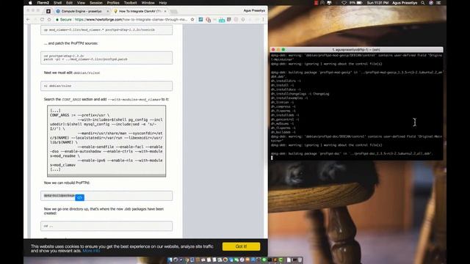Open the Profiles menu

(113, 3)
